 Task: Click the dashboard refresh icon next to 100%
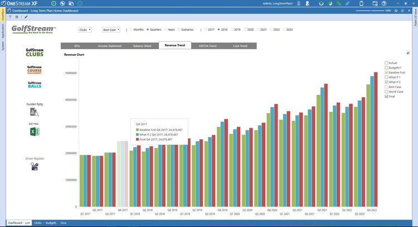click(x=396, y=11)
